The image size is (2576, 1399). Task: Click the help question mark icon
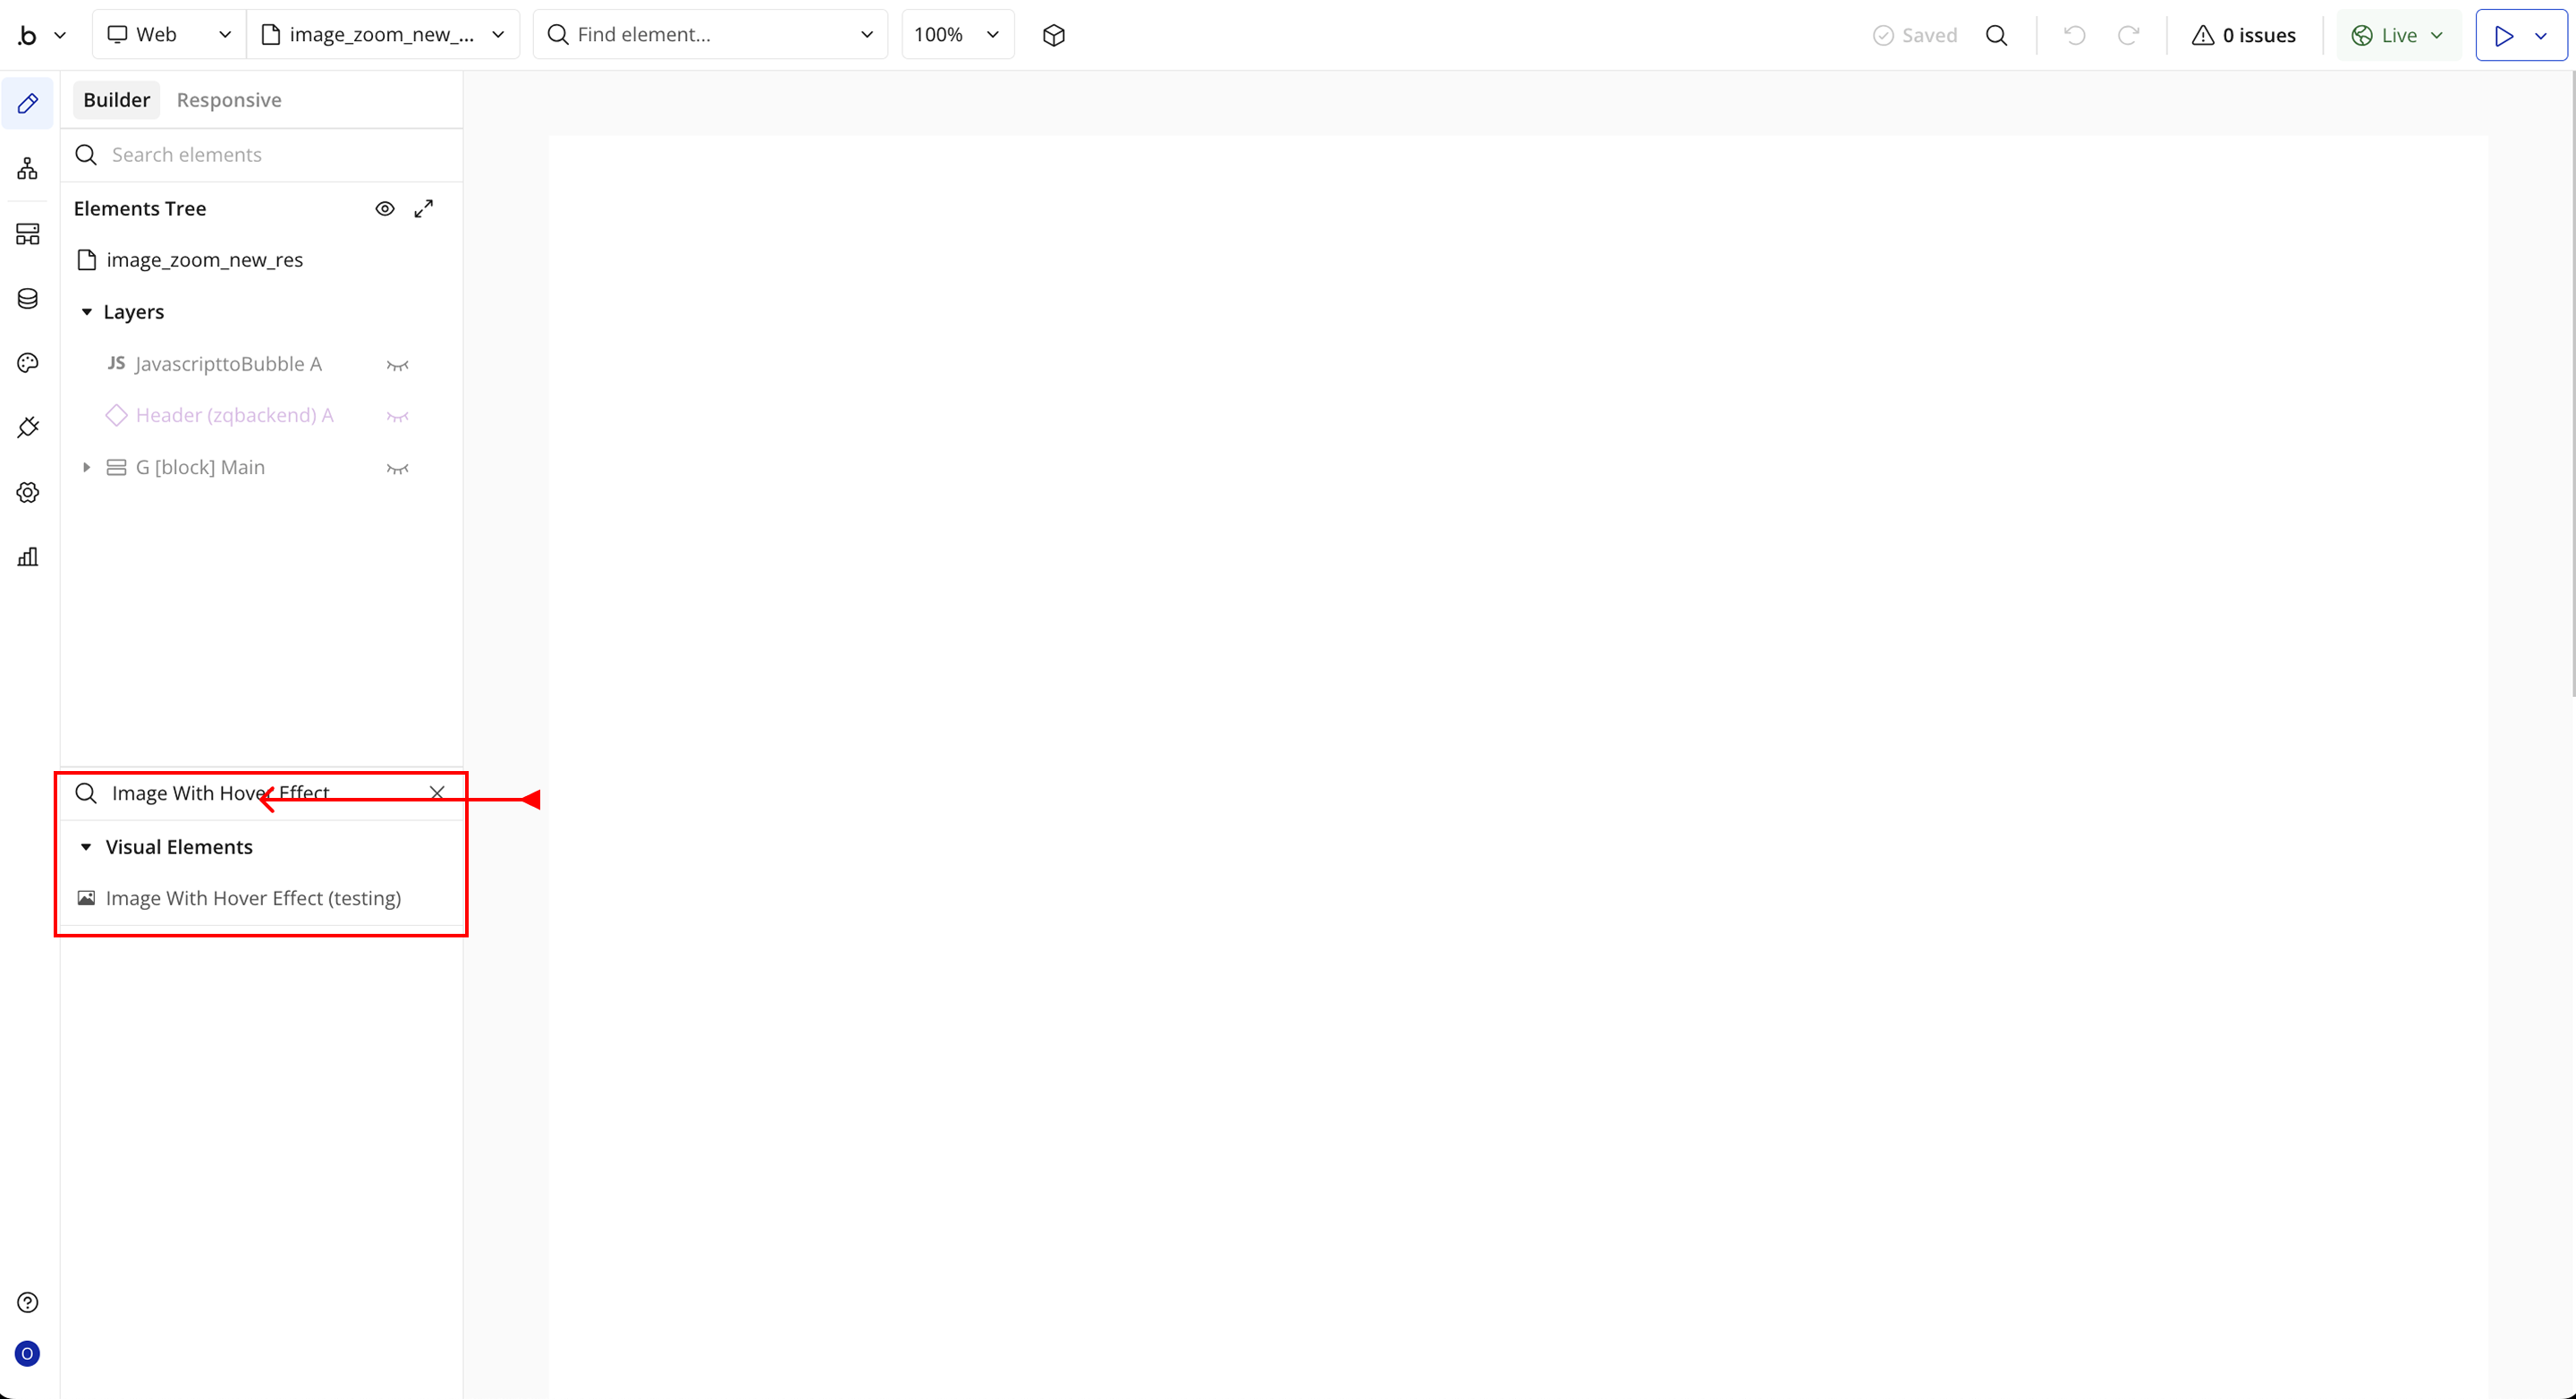pos(27,1302)
